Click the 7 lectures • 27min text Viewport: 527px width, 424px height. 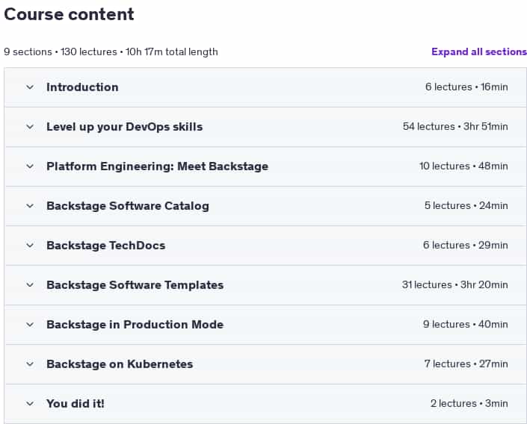coord(466,364)
